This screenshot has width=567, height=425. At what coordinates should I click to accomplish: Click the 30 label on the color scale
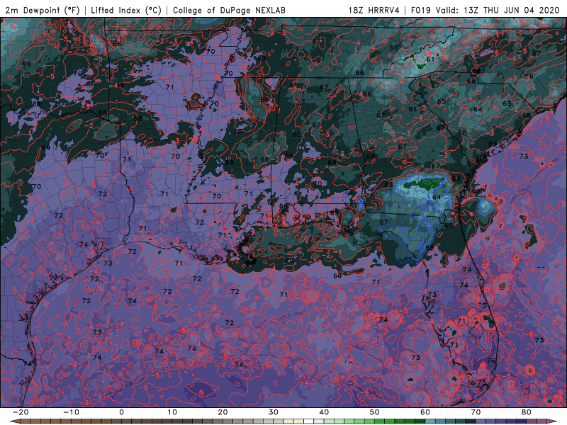coord(274,412)
